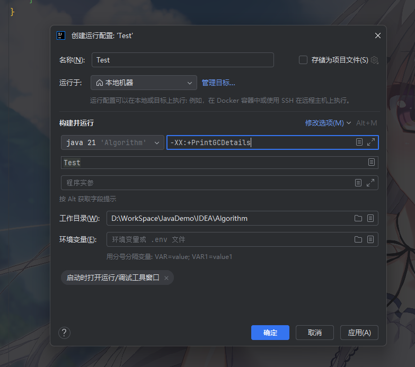Image resolution: width=415 pixels, height=367 pixels.
Task: Browse for the working directory folder
Action: [358, 218]
